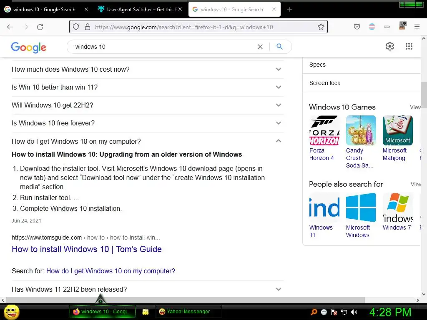
Task: Open the tracking protection shield icon
Action: pyautogui.click(x=76, y=27)
